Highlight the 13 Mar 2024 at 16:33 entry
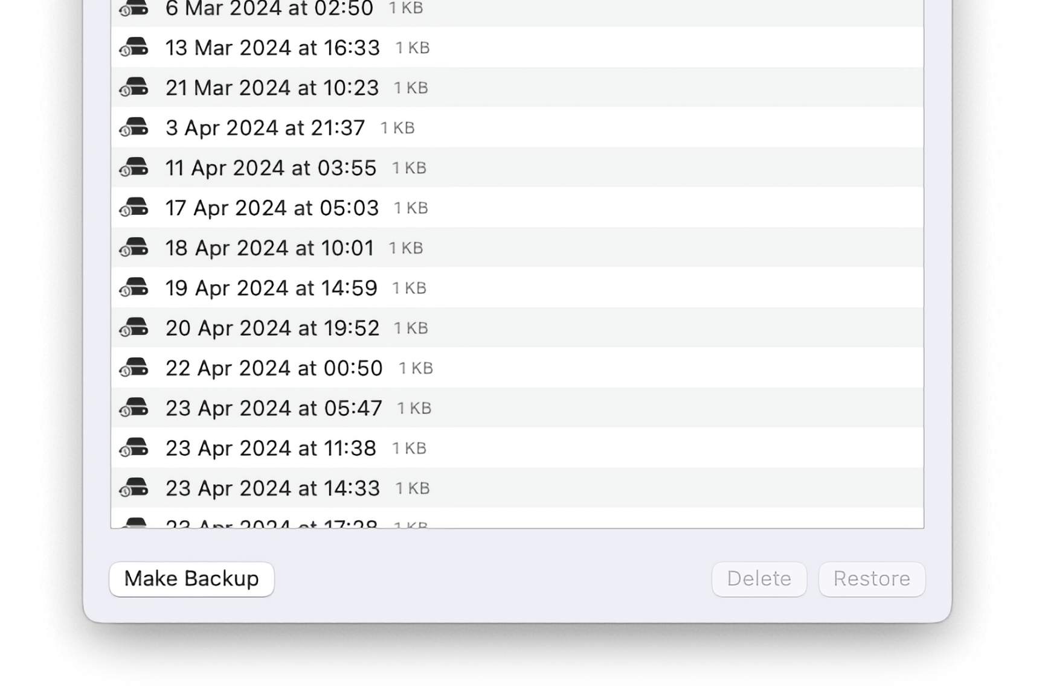1045x693 pixels. pyautogui.click(x=272, y=47)
